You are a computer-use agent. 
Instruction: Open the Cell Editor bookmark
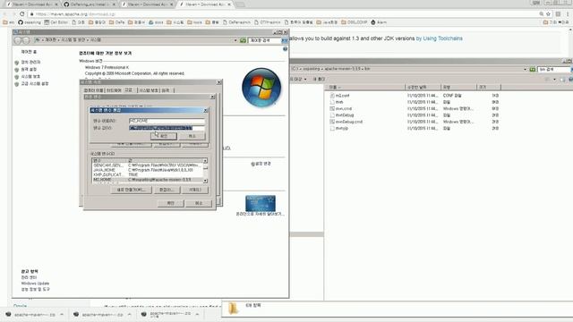[56, 22]
